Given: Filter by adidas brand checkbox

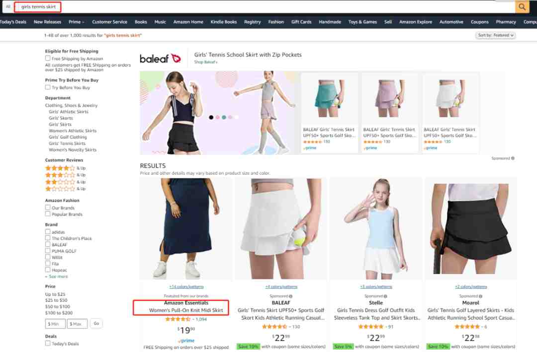Looking at the screenshot, I should pyautogui.click(x=48, y=231).
